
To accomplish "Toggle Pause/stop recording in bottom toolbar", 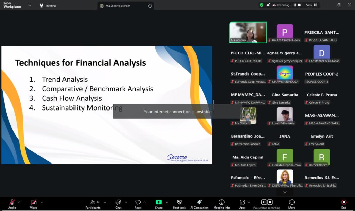I will tap(267, 202).
